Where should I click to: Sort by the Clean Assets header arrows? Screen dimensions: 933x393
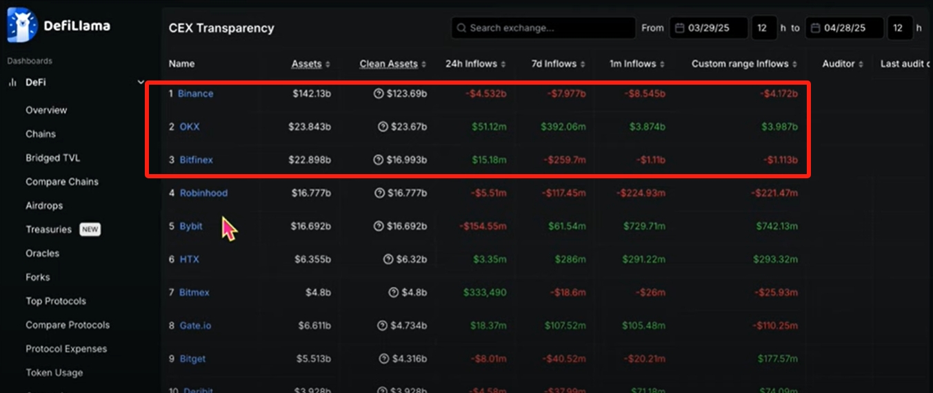tap(423, 64)
